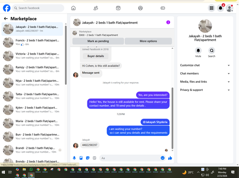Screen dimensions: 239x178
Task: Open WhatsApp from the taskbar
Action: pos(31,169)
